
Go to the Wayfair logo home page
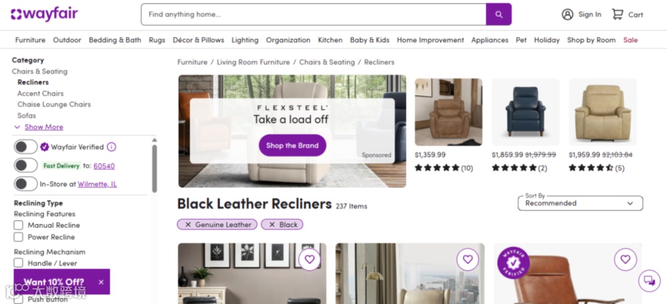44,14
